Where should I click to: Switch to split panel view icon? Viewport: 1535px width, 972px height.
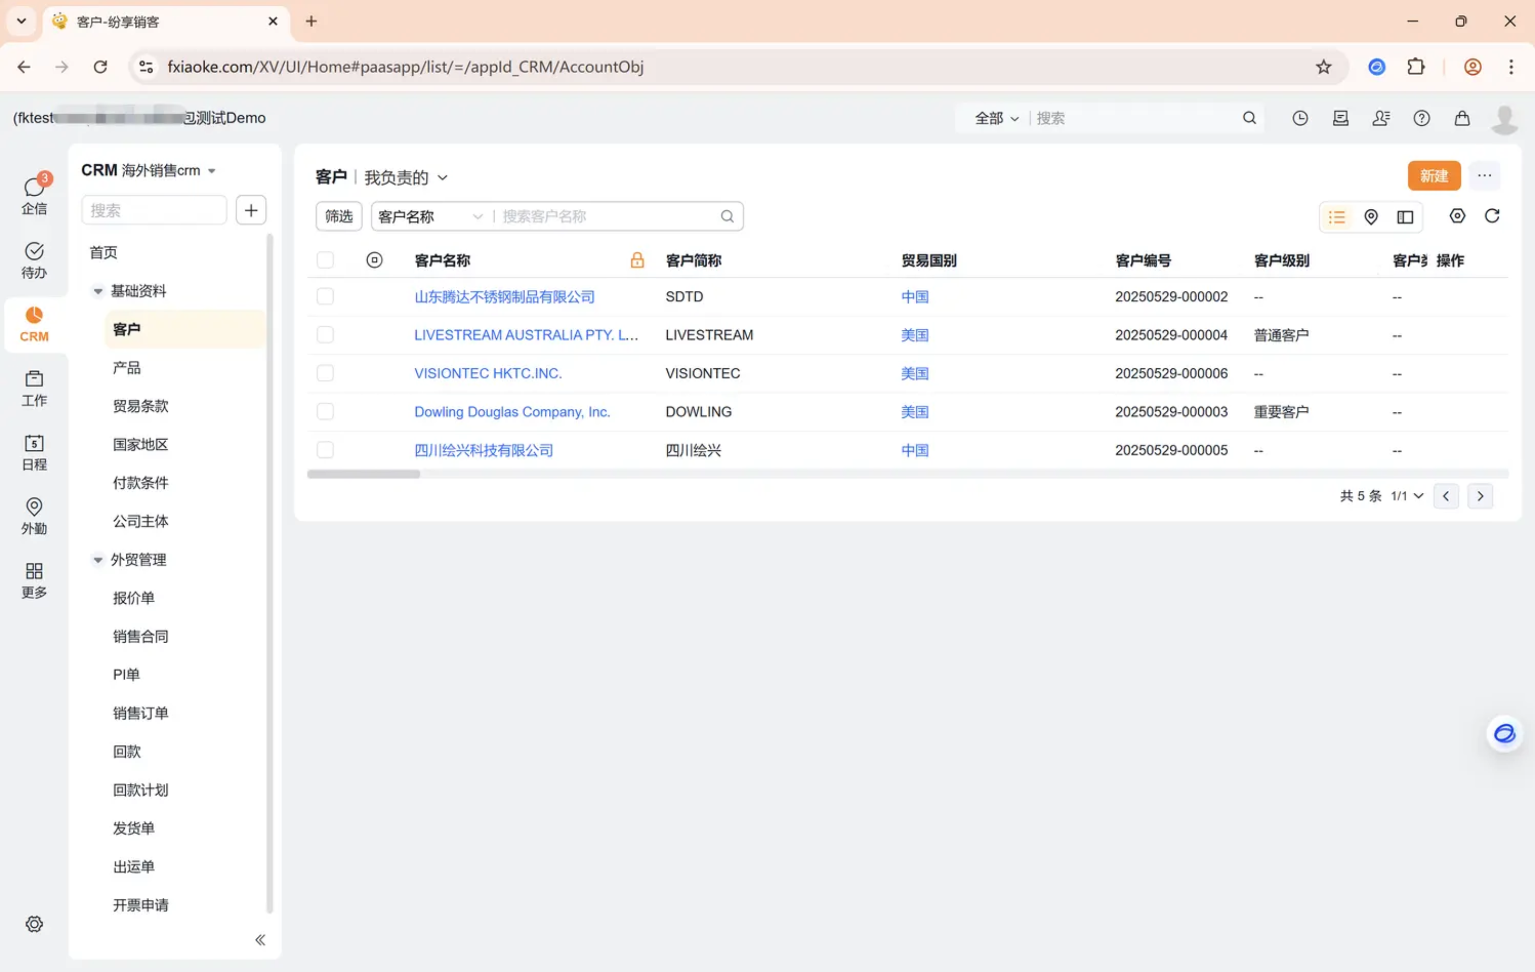click(1405, 217)
